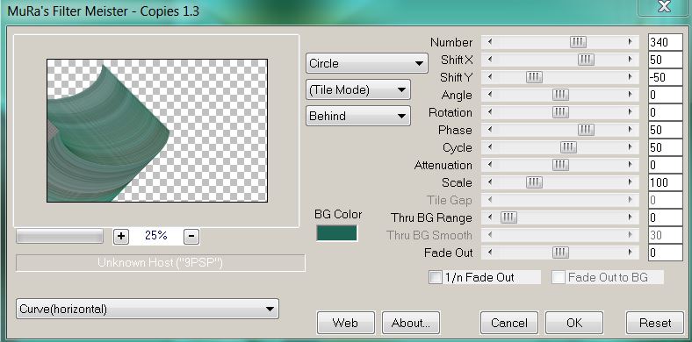
Task: Click right arrow of Angle slider
Action: click(630, 96)
